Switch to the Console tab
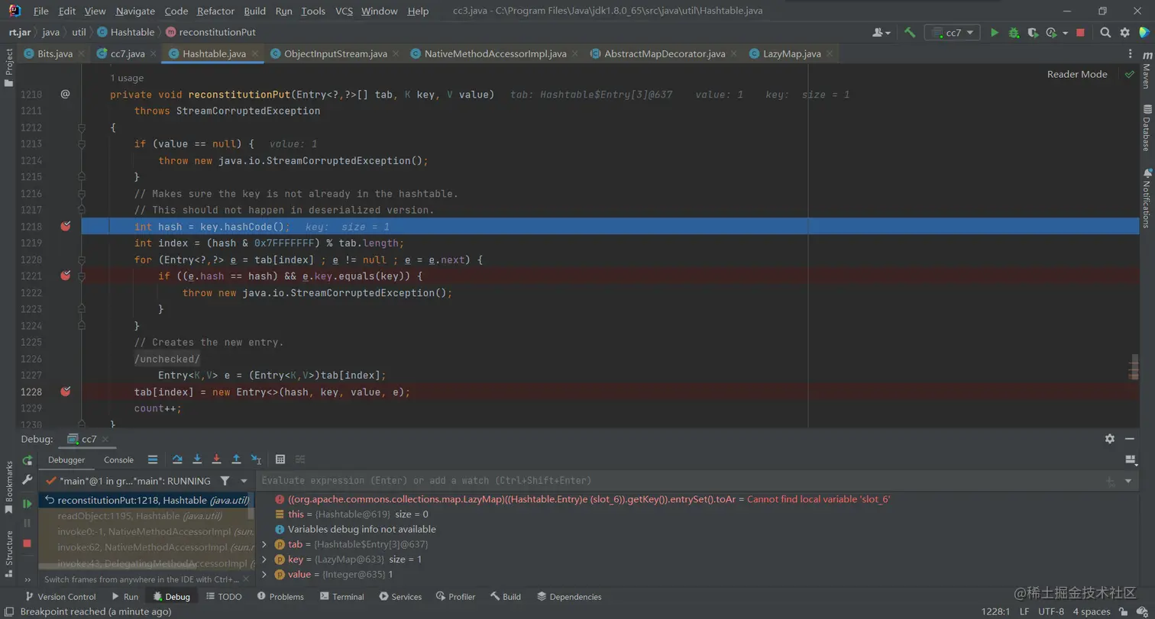The width and height of the screenshot is (1155, 619). click(118, 459)
